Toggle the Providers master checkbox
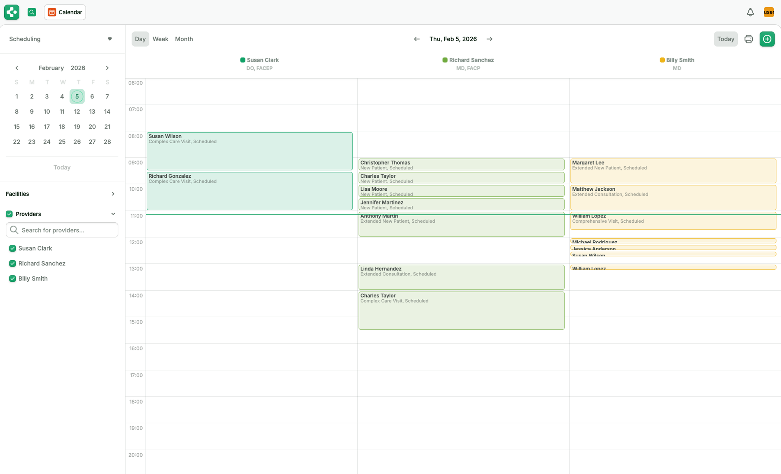The image size is (781, 474). [9, 214]
